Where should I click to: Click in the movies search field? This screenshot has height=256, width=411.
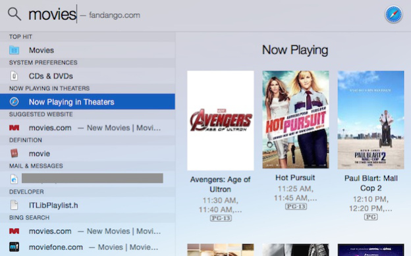pyautogui.click(x=53, y=14)
